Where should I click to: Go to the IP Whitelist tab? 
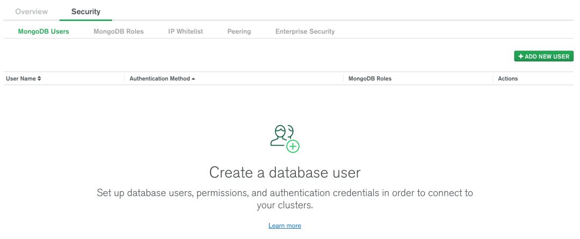tap(185, 32)
